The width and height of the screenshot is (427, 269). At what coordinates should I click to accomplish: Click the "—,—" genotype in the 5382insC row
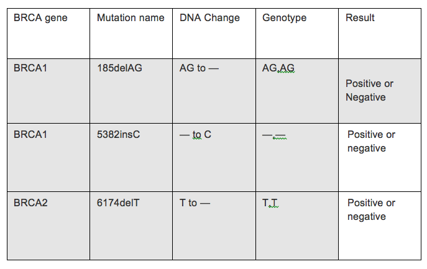[x=274, y=135]
